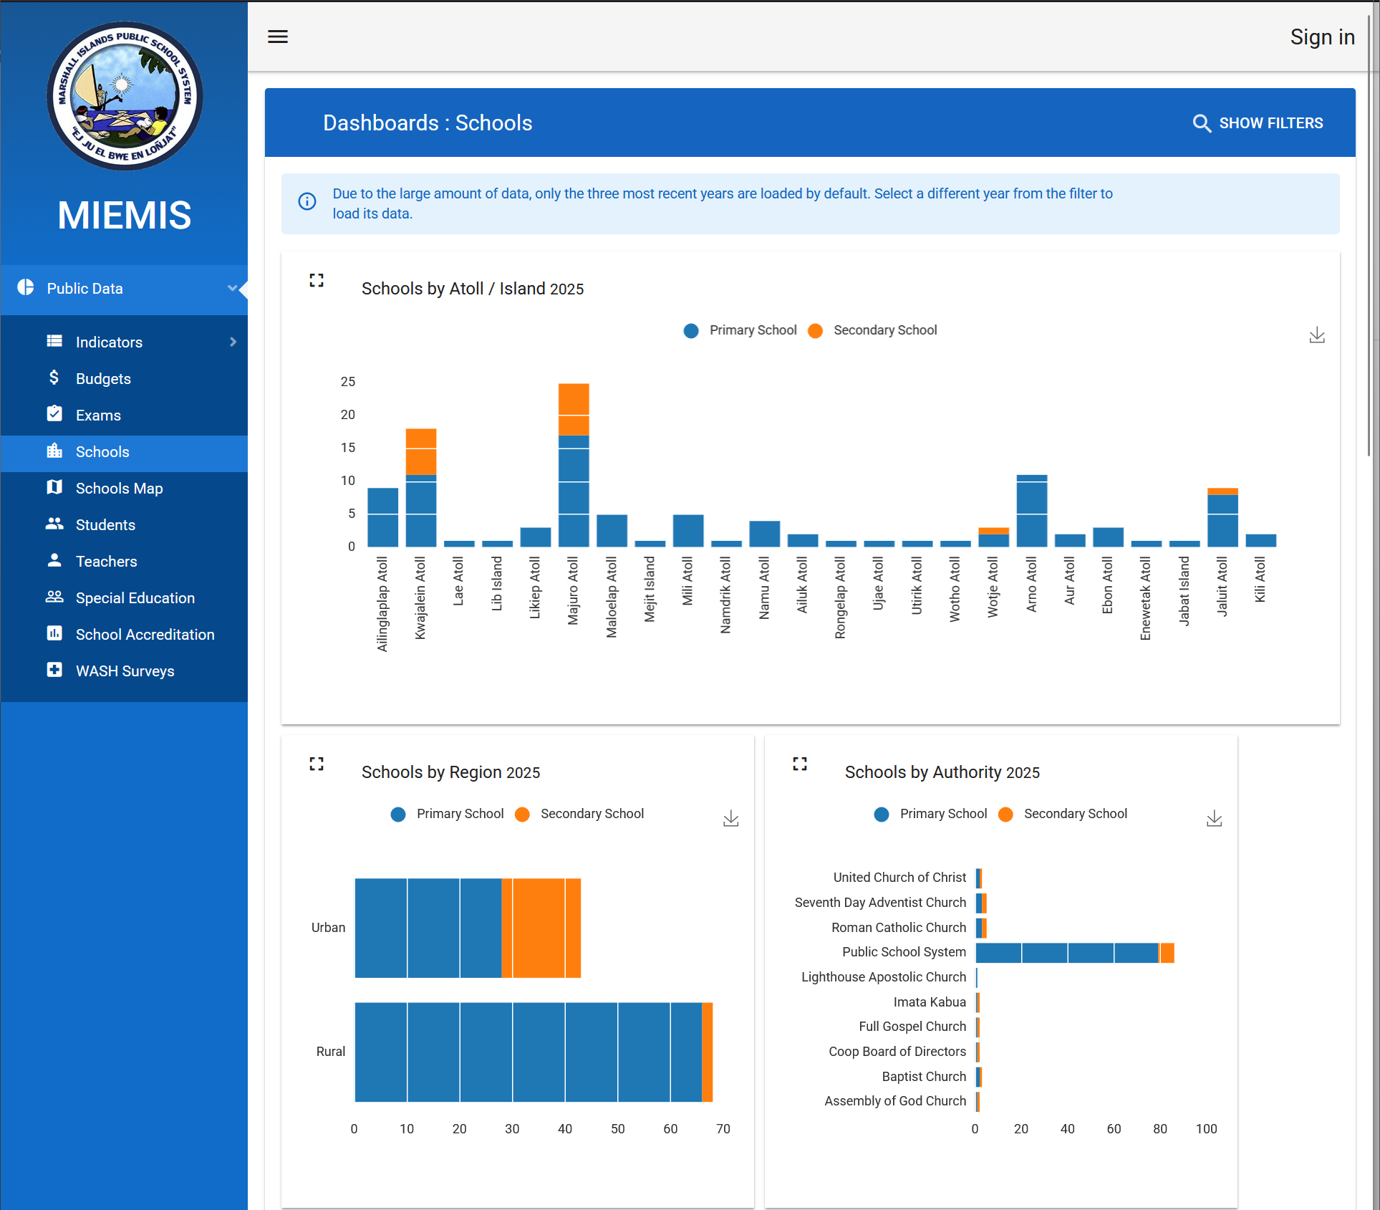The width and height of the screenshot is (1380, 1210).
Task: Download the Schools by Authority chart
Action: [x=1214, y=818]
